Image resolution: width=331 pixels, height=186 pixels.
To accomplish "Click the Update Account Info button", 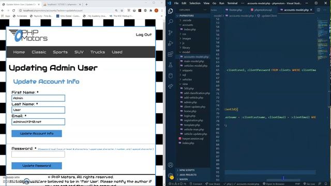I will (x=37, y=133).
